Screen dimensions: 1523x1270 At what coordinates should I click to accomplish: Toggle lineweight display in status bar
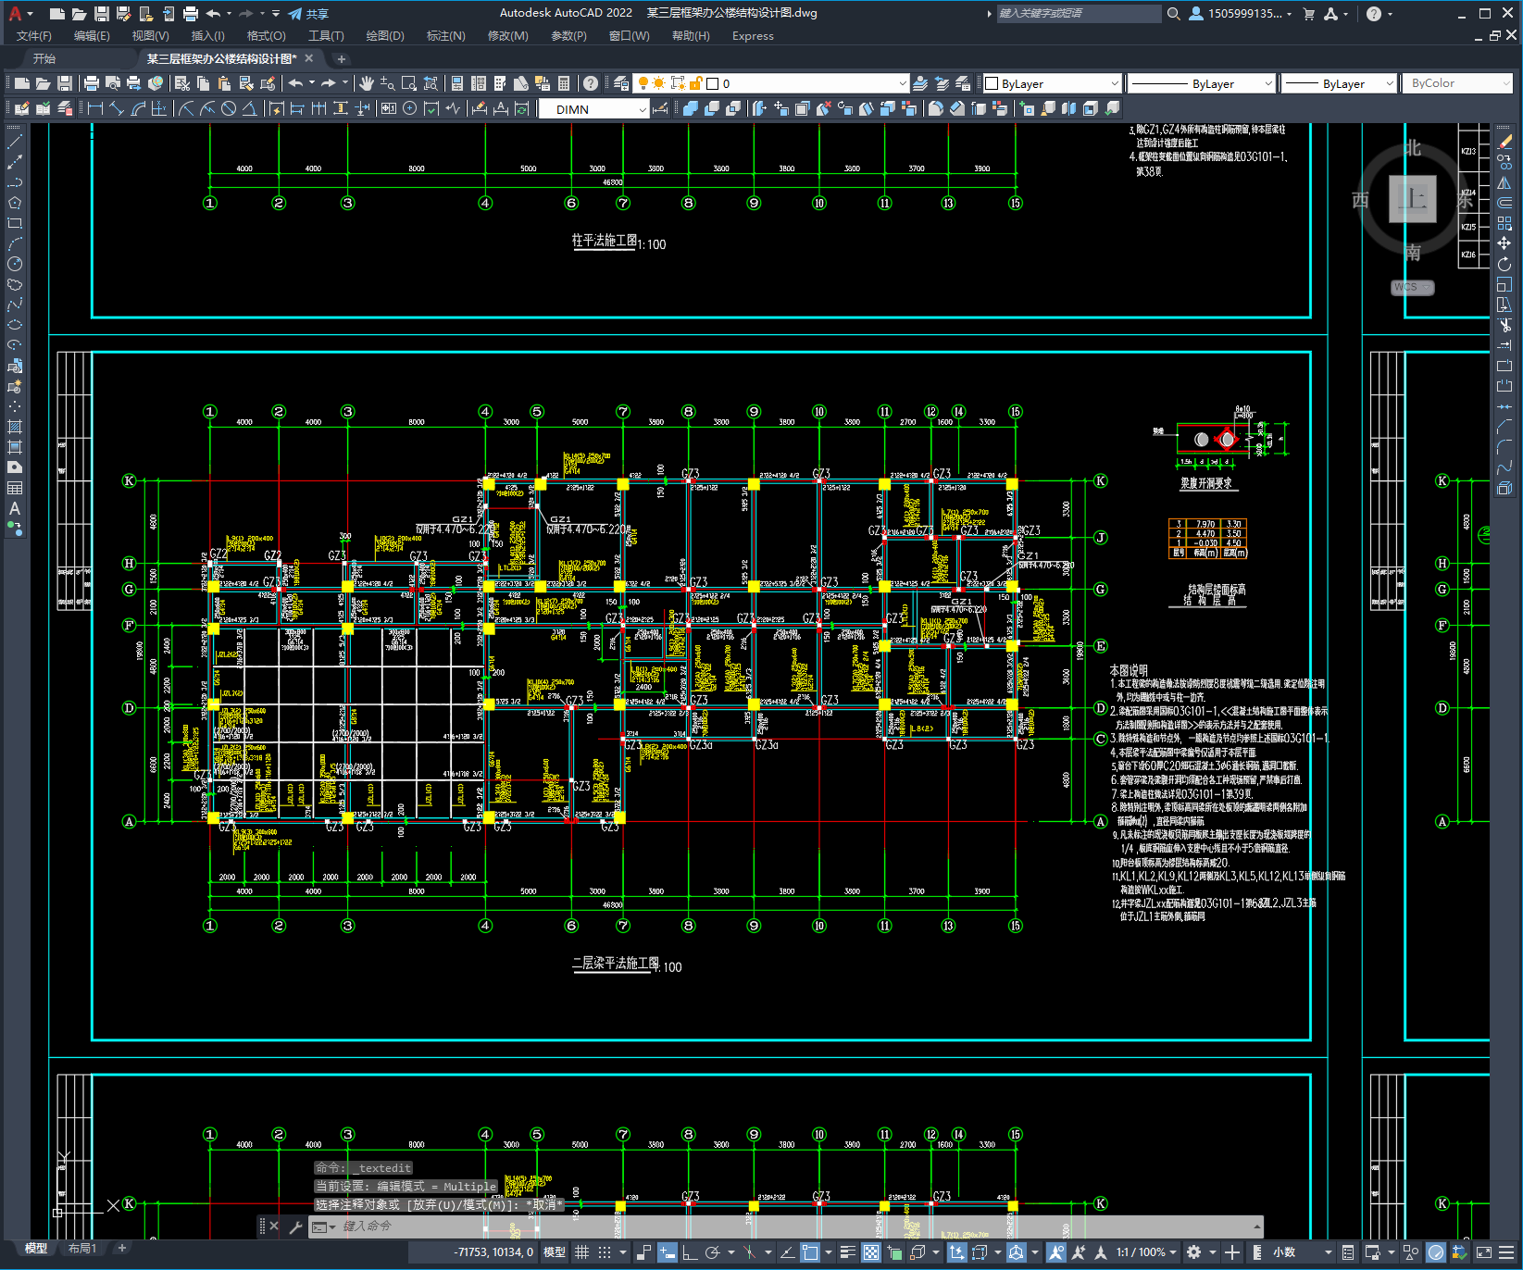coord(847,1252)
